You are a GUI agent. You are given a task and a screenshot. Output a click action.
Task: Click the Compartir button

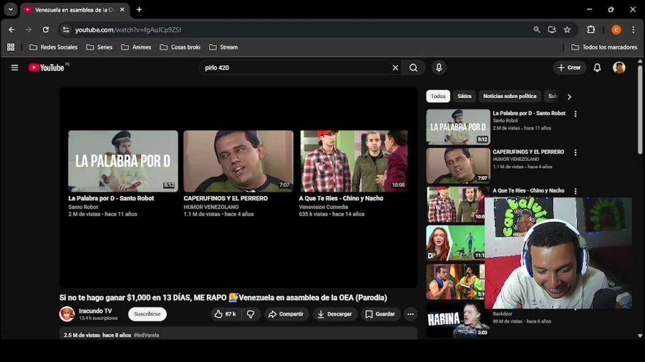(286, 314)
